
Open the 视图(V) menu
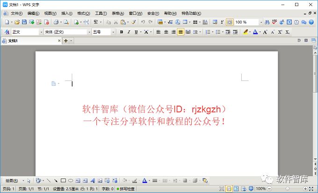point(51,14)
